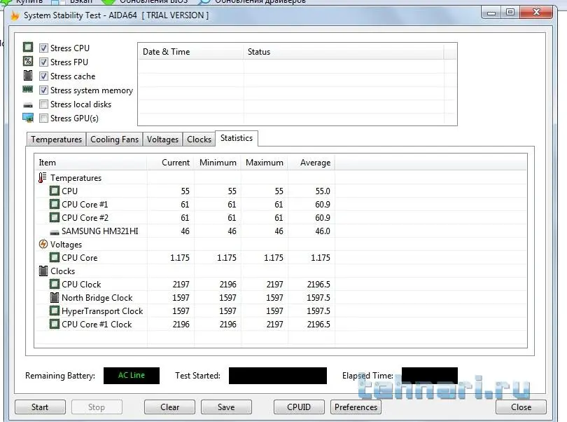Select the HyperTransport Clock row text
This screenshot has width=567, height=422.
tap(102, 311)
